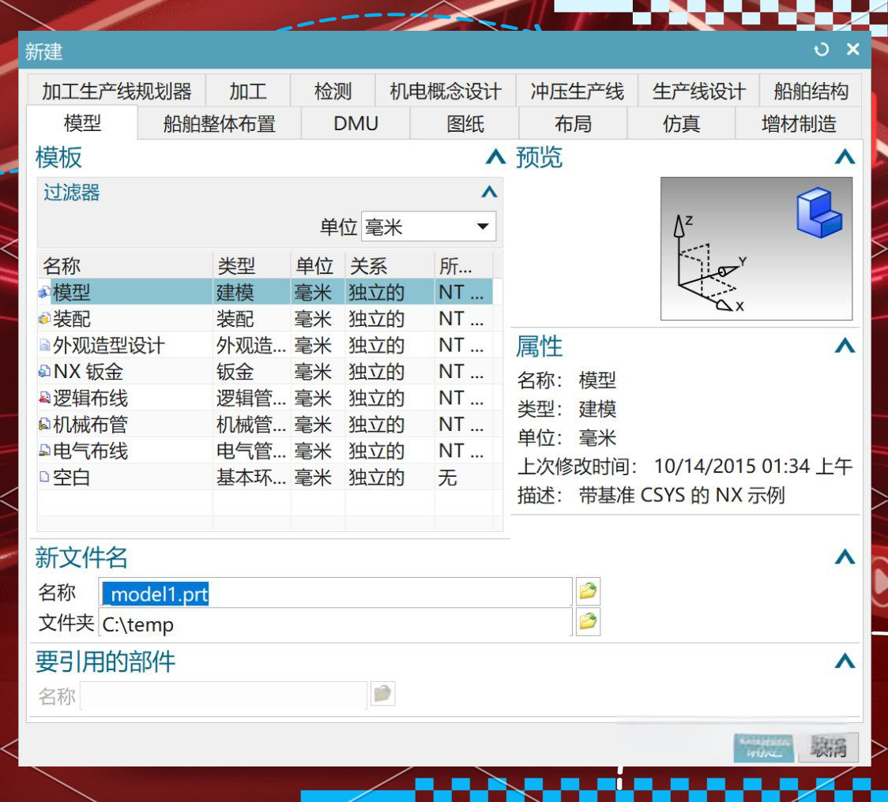Click the 电气管... type cell

pyautogui.click(x=251, y=451)
